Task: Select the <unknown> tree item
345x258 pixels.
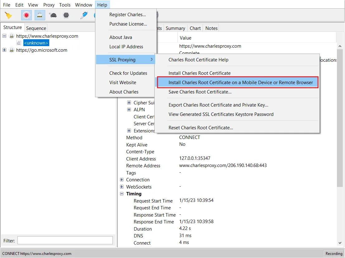Action: [x=36, y=43]
